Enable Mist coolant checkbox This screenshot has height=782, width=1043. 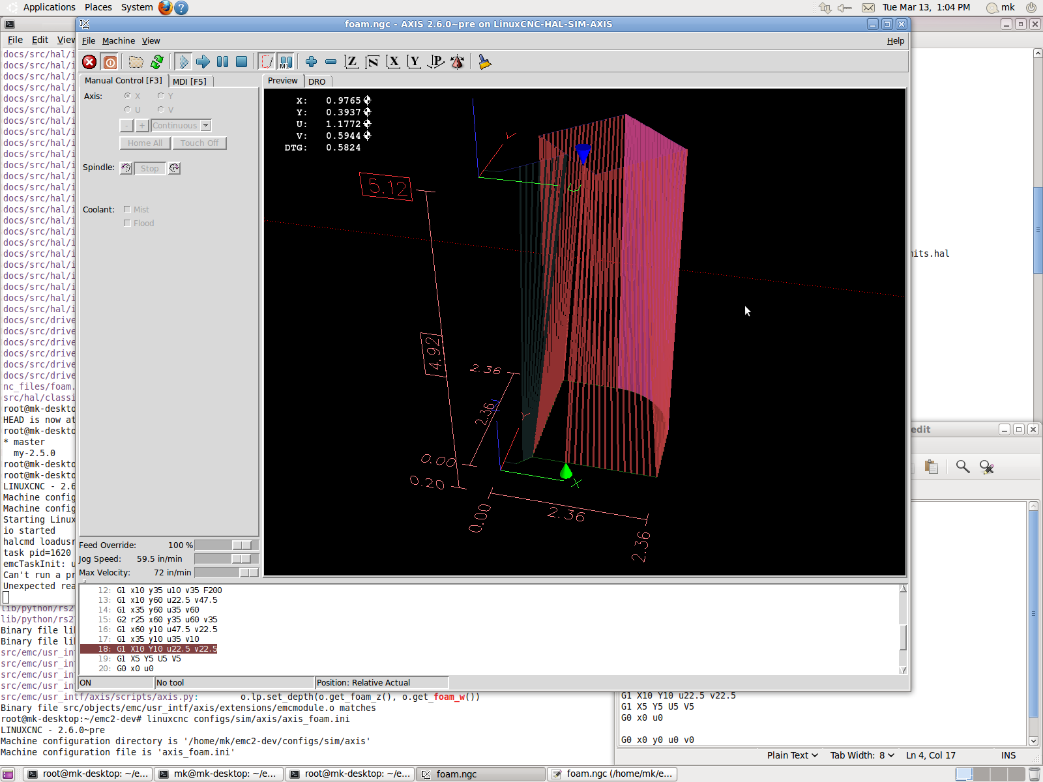[127, 209]
